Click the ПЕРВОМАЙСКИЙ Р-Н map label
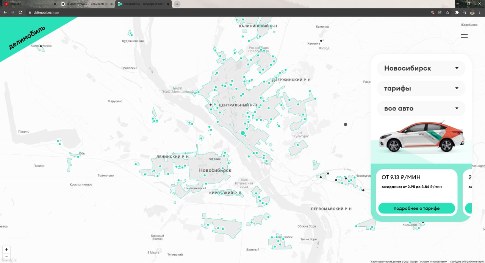The width and height of the screenshot is (485, 263). pos(331,209)
